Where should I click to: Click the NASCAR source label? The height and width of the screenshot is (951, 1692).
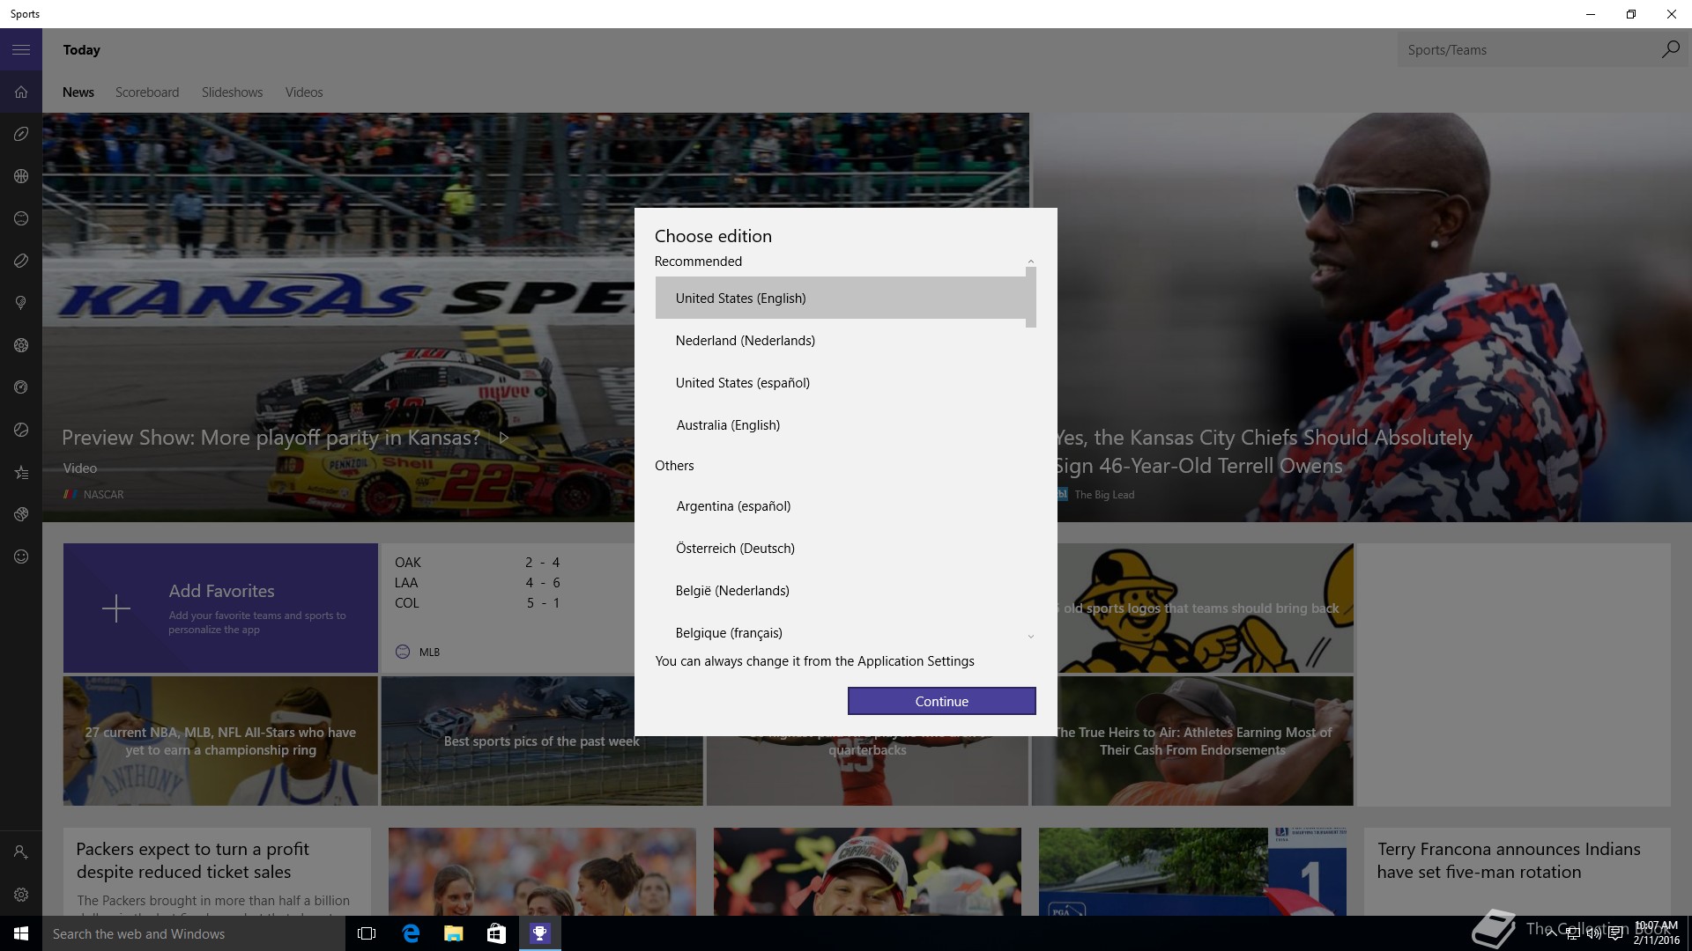pyautogui.click(x=103, y=495)
